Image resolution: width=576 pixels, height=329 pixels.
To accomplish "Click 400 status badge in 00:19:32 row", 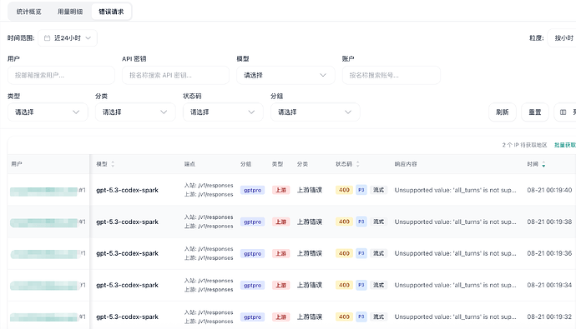I will pos(344,317).
